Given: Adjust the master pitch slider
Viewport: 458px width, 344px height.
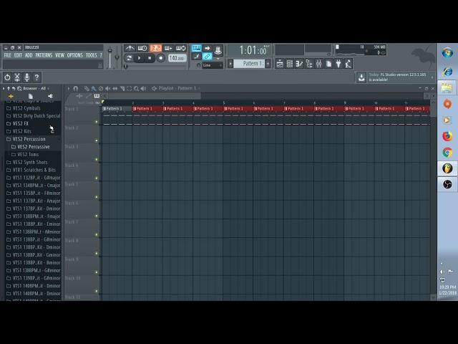Looking at the screenshot, I should click(117, 57).
